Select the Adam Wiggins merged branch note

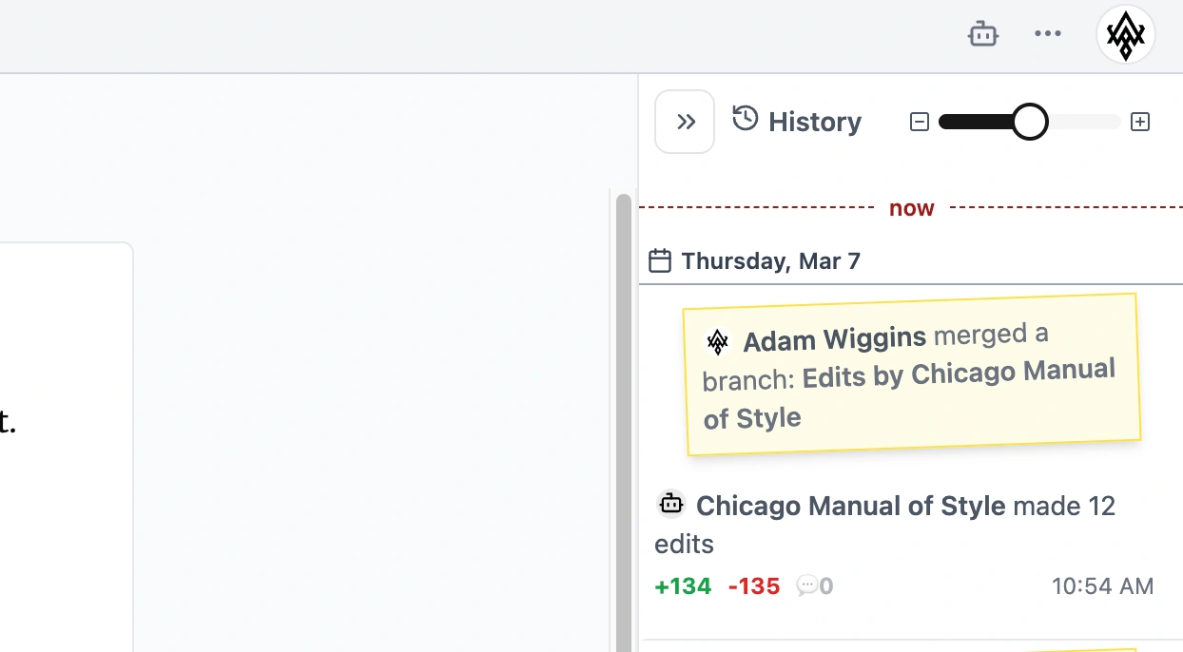point(911,374)
